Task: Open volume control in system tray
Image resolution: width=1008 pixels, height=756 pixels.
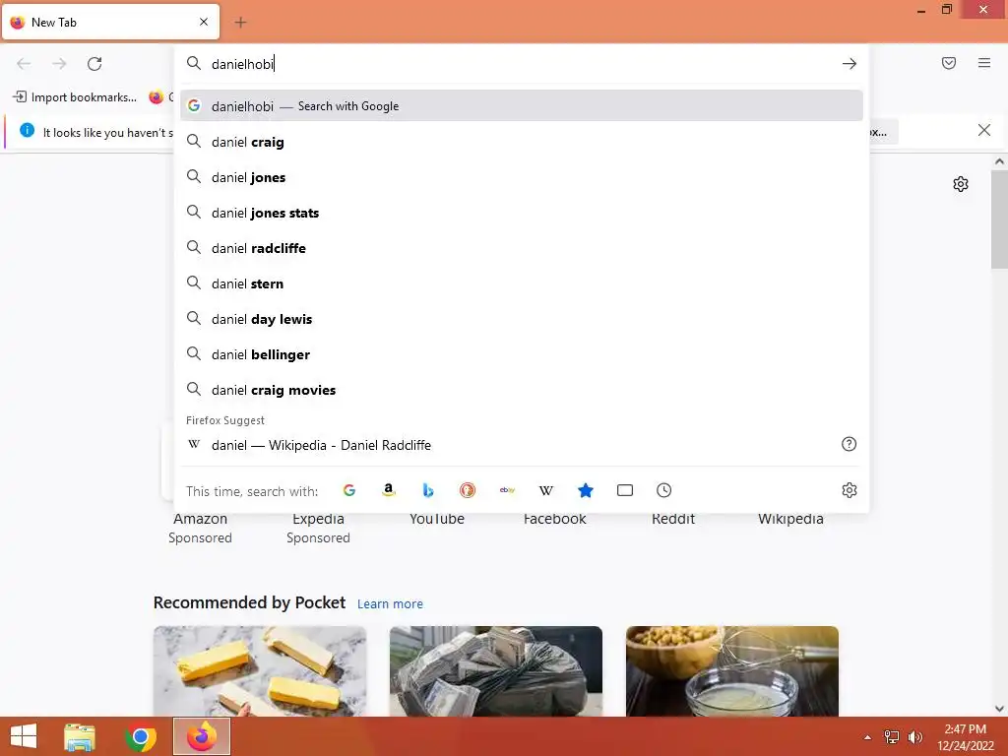Action: tap(914, 737)
